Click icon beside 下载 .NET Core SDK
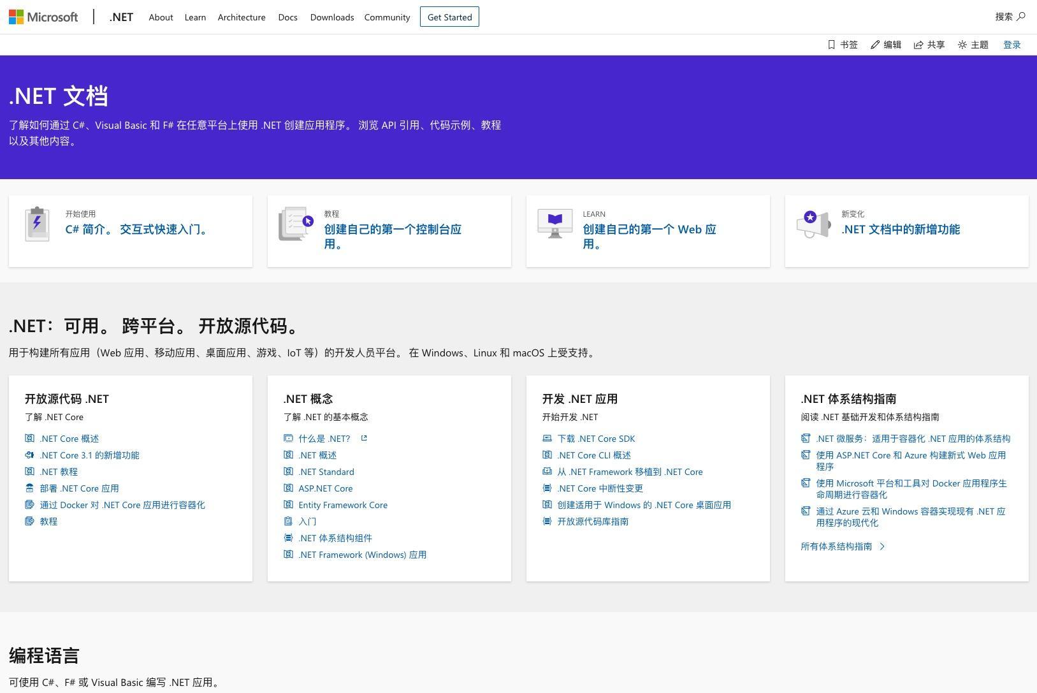 [x=547, y=438]
